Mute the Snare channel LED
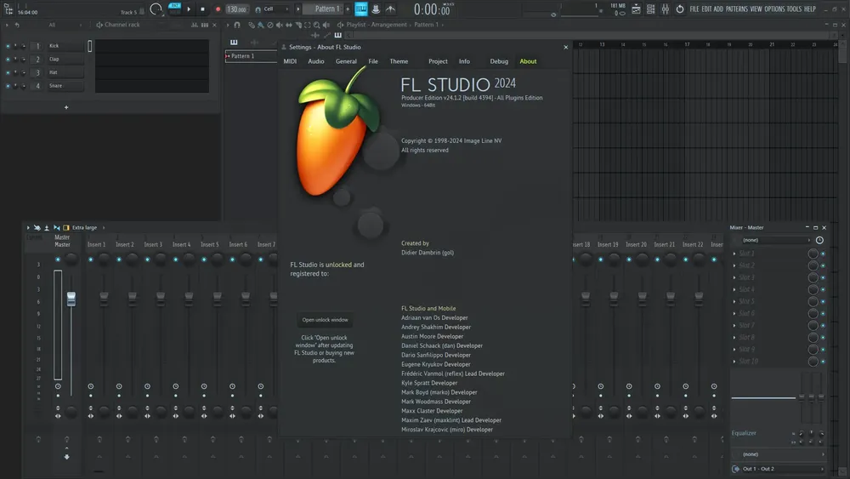This screenshot has width=850, height=479. pos(8,86)
